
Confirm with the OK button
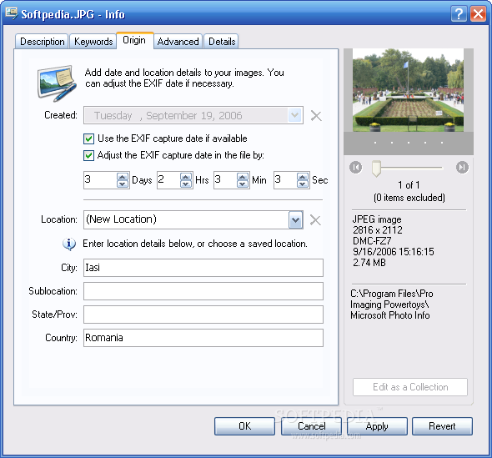(244, 426)
